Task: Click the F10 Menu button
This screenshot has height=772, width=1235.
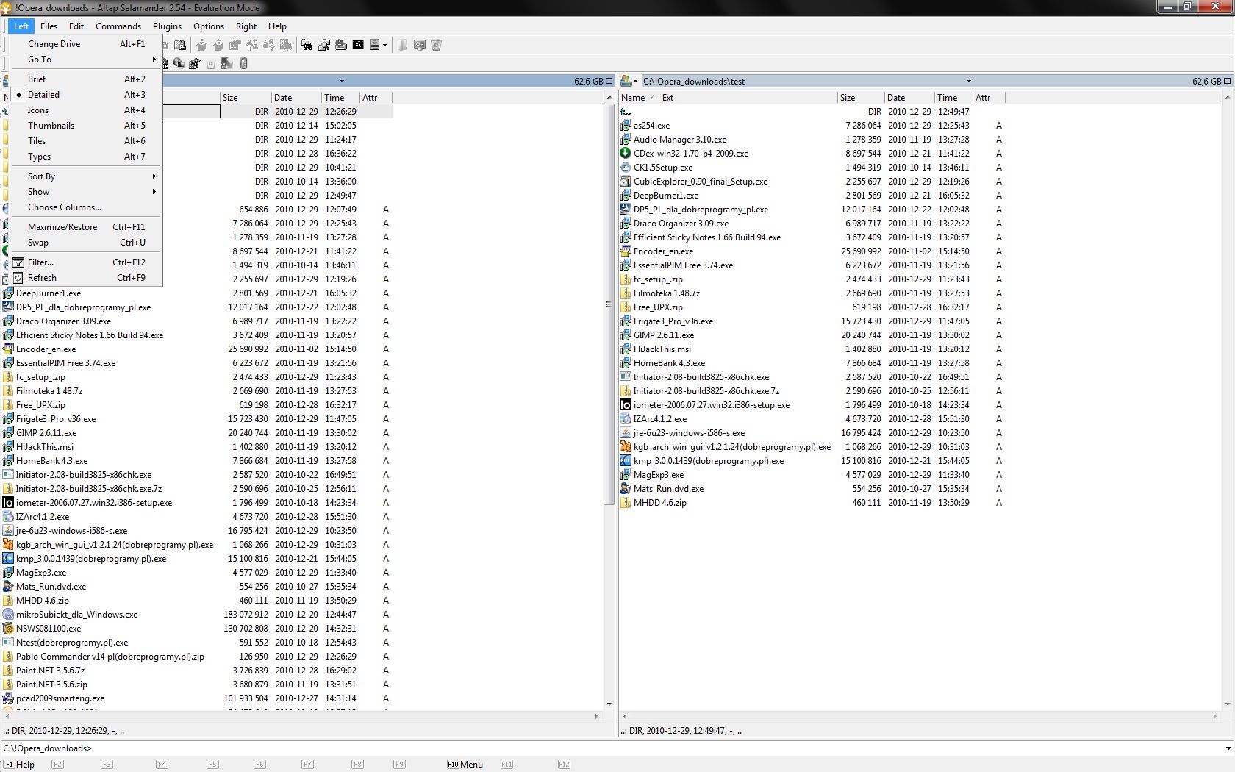Action: 465,764
